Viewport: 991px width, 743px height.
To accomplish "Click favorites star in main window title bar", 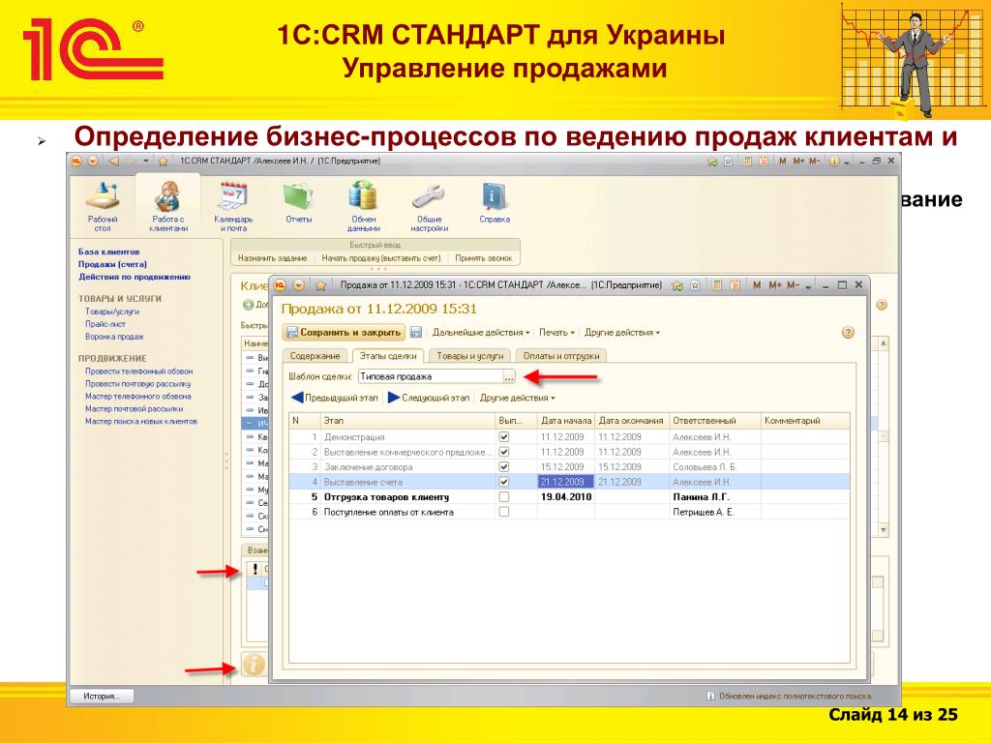I will [163, 162].
